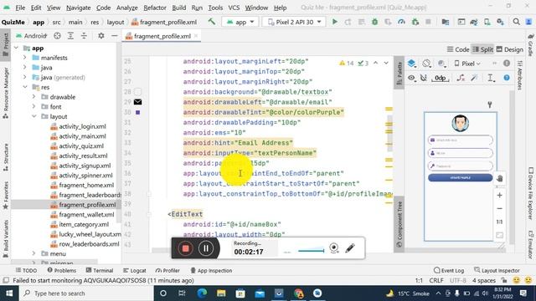This screenshot has width=536, height=301.
Task: Attach debugger to Android process icon
Action: pos(415,22)
